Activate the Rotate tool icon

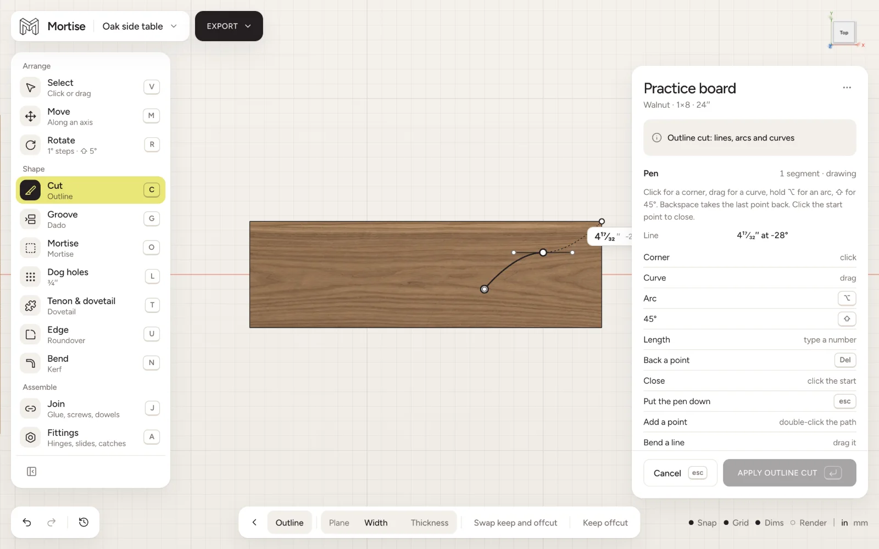pos(31,145)
